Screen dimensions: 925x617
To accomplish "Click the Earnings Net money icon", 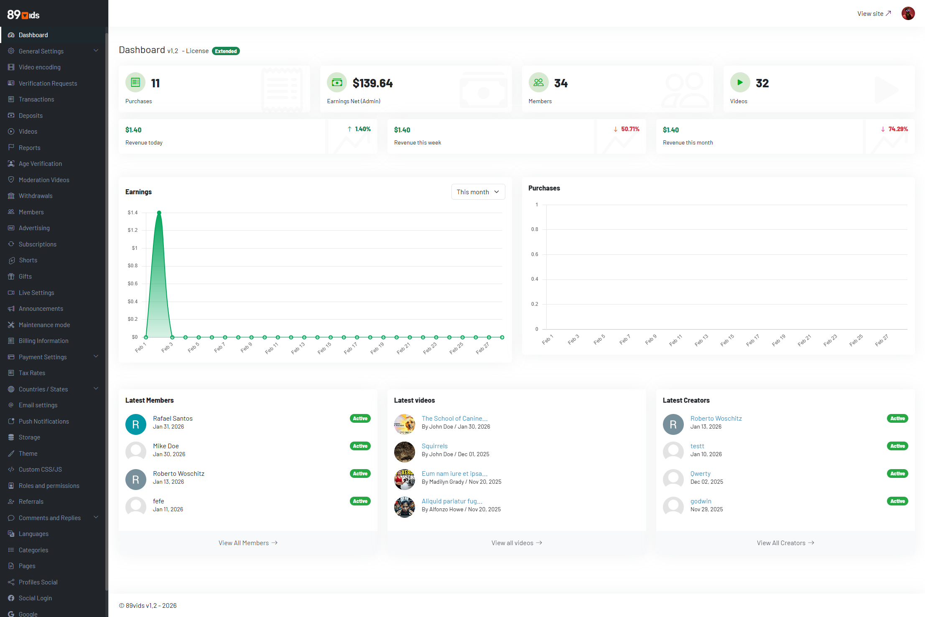I will [337, 82].
